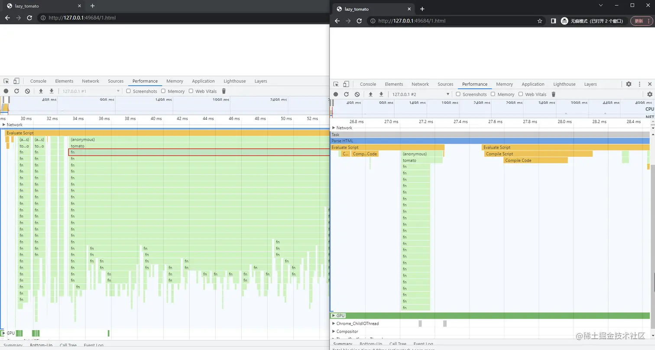
Task: Click the inspect element icon in left DevTools
Action: point(6,81)
